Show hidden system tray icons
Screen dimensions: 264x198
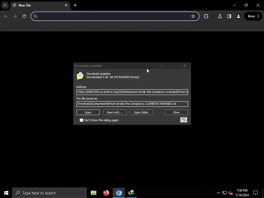(218, 193)
